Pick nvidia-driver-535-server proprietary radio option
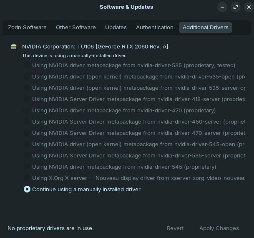 27,155
